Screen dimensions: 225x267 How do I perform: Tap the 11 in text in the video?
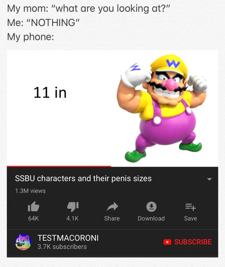(x=50, y=93)
